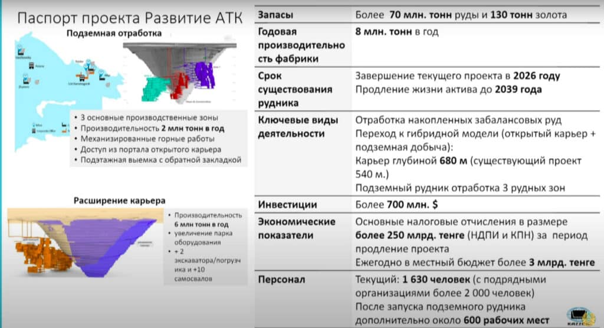Select bullet 'увеличение парка оборудования'

click(x=203, y=238)
